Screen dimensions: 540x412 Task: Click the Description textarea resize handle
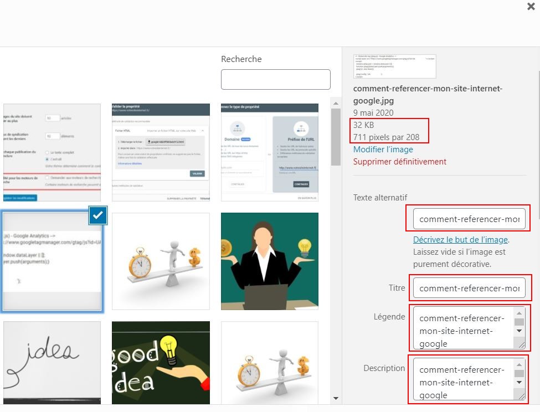point(521,396)
